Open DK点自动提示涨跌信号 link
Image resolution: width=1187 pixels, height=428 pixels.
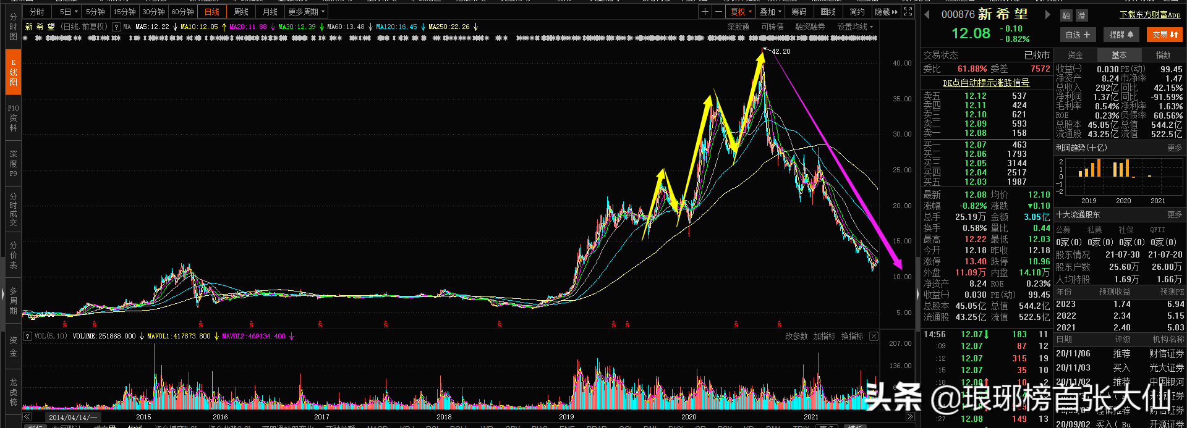[x=986, y=83]
